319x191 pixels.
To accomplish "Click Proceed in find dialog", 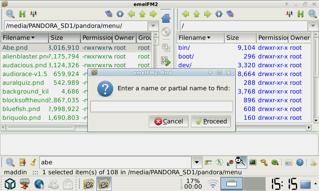I will click(211, 121).
